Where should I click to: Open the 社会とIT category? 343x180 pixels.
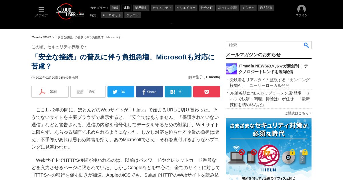click(x=207, y=8)
